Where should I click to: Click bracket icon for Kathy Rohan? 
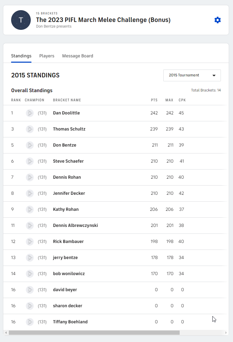(30, 210)
